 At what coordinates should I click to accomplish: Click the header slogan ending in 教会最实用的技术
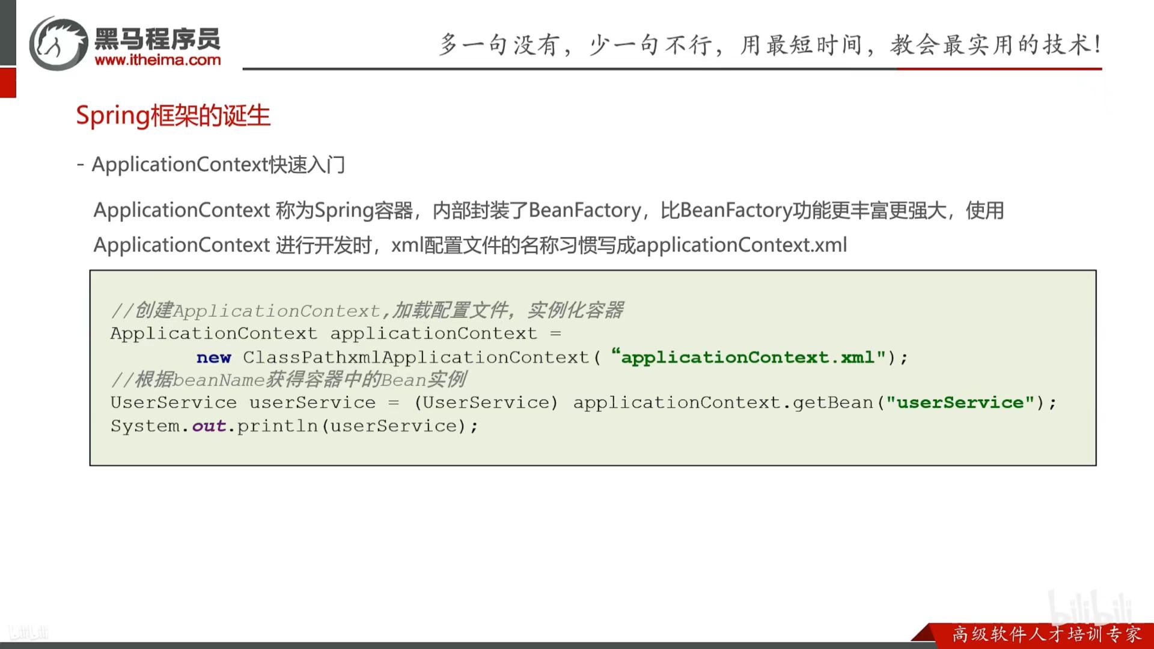click(769, 44)
